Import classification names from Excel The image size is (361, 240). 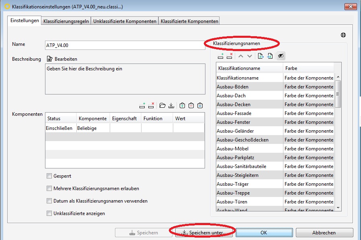270,56
